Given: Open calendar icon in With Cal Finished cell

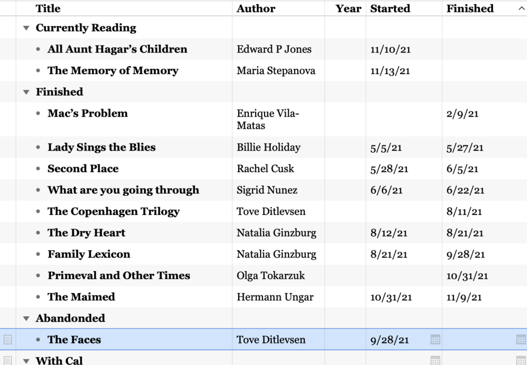Looking at the screenshot, I should (521, 361).
